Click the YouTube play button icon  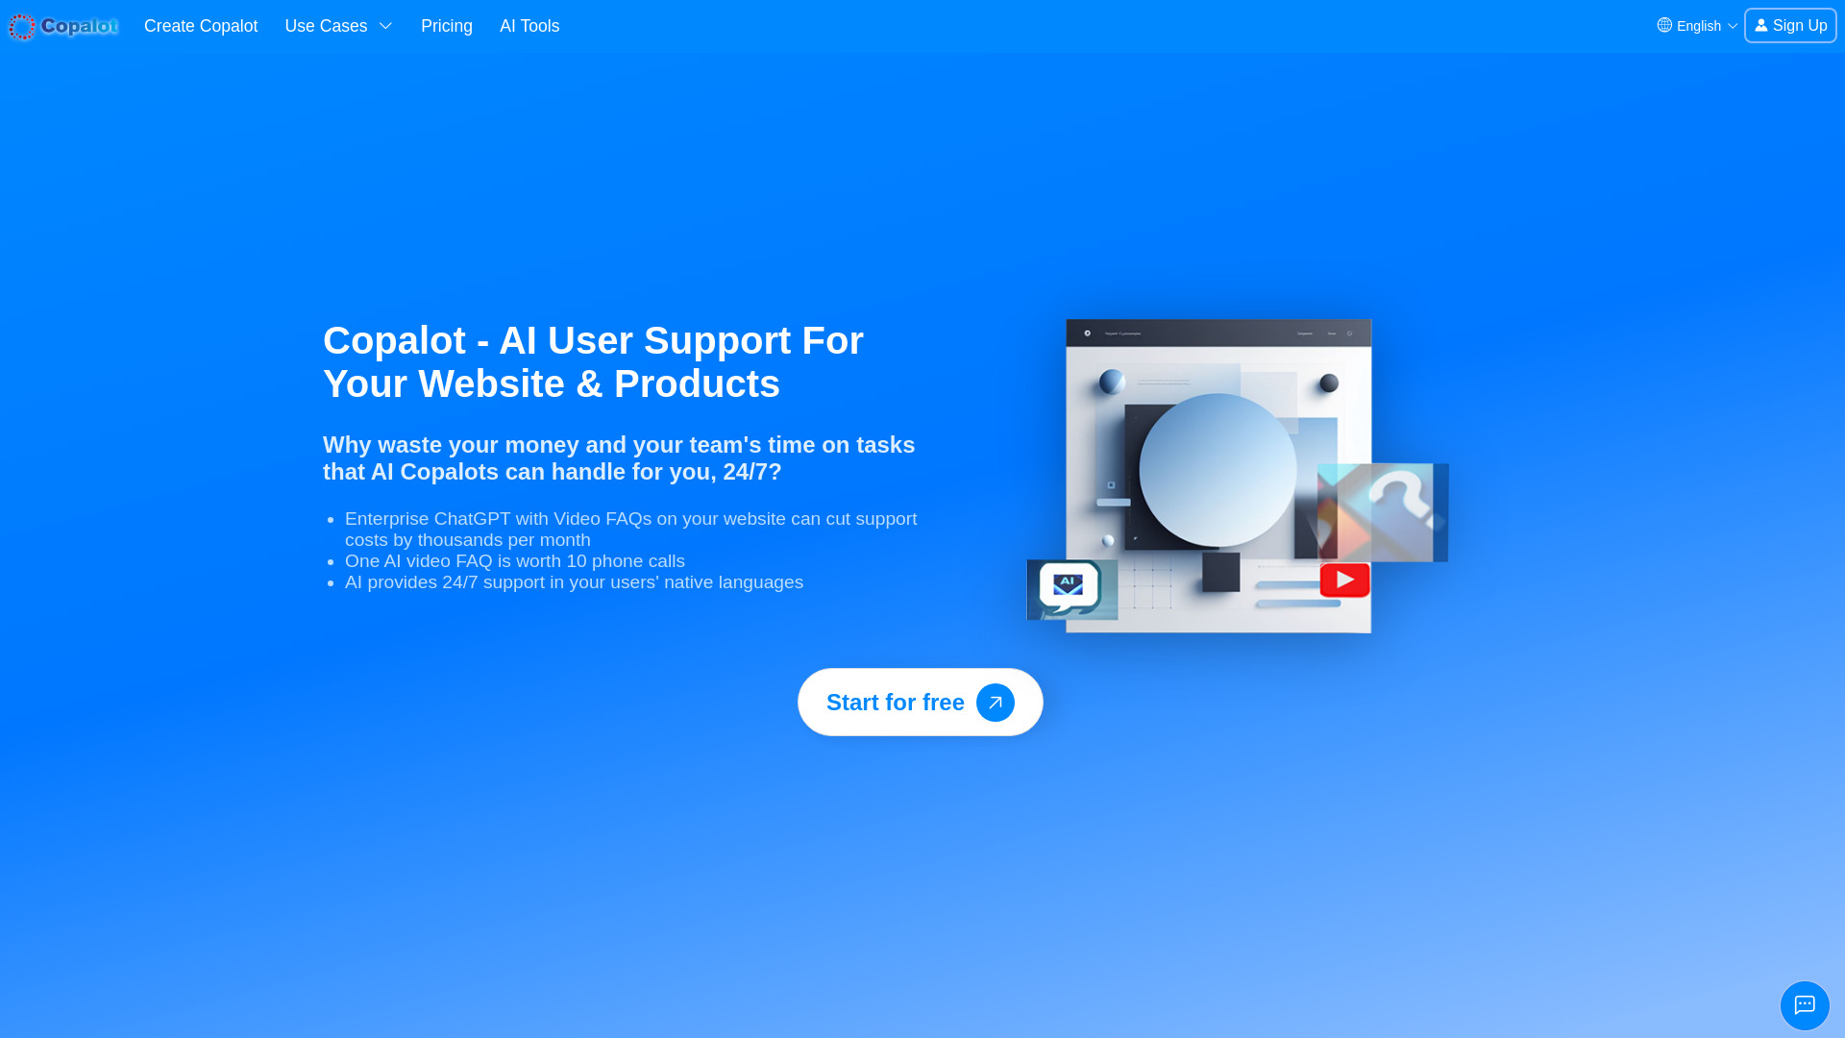1344,580
